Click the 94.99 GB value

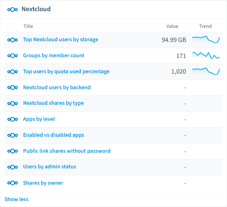pos(174,40)
